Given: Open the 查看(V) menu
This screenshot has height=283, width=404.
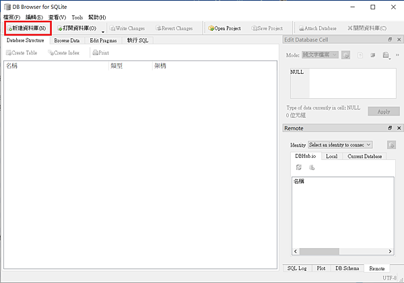Looking at the screenshot, I should (x=57, y=17).
